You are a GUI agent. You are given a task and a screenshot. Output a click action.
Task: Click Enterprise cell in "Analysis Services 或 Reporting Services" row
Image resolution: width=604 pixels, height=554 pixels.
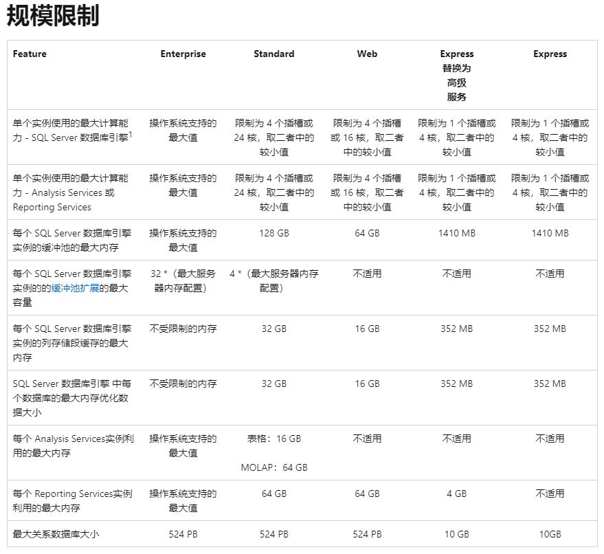[x=183, y=186]
